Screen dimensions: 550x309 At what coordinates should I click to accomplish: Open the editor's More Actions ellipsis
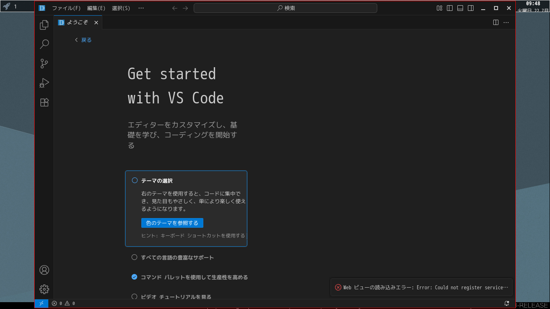(x=506, y=23)
